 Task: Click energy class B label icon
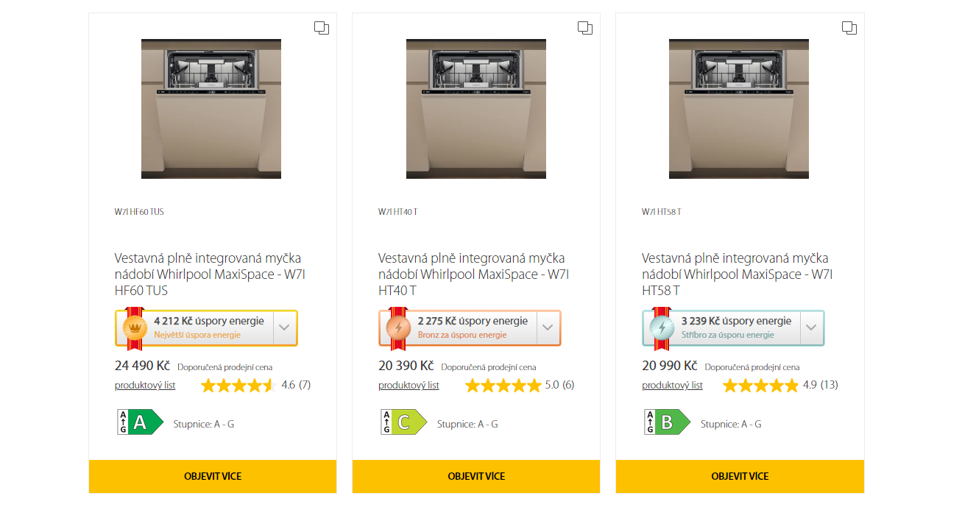[667, 422]
